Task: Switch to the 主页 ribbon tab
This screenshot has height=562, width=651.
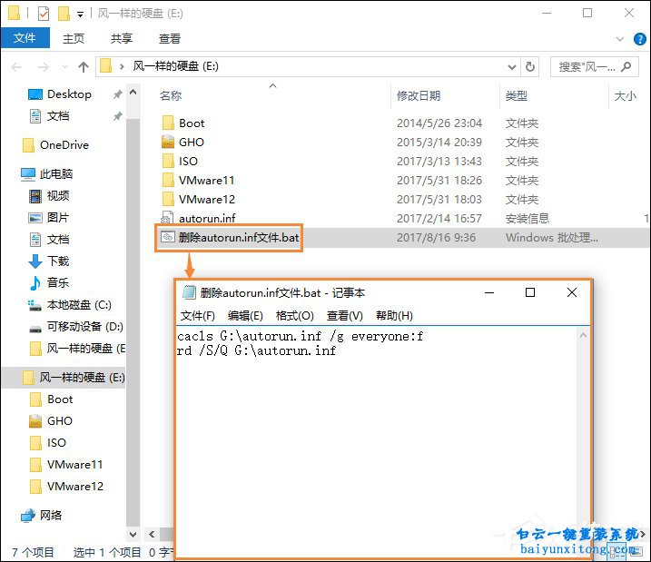Action: click(x=73, y=39)
